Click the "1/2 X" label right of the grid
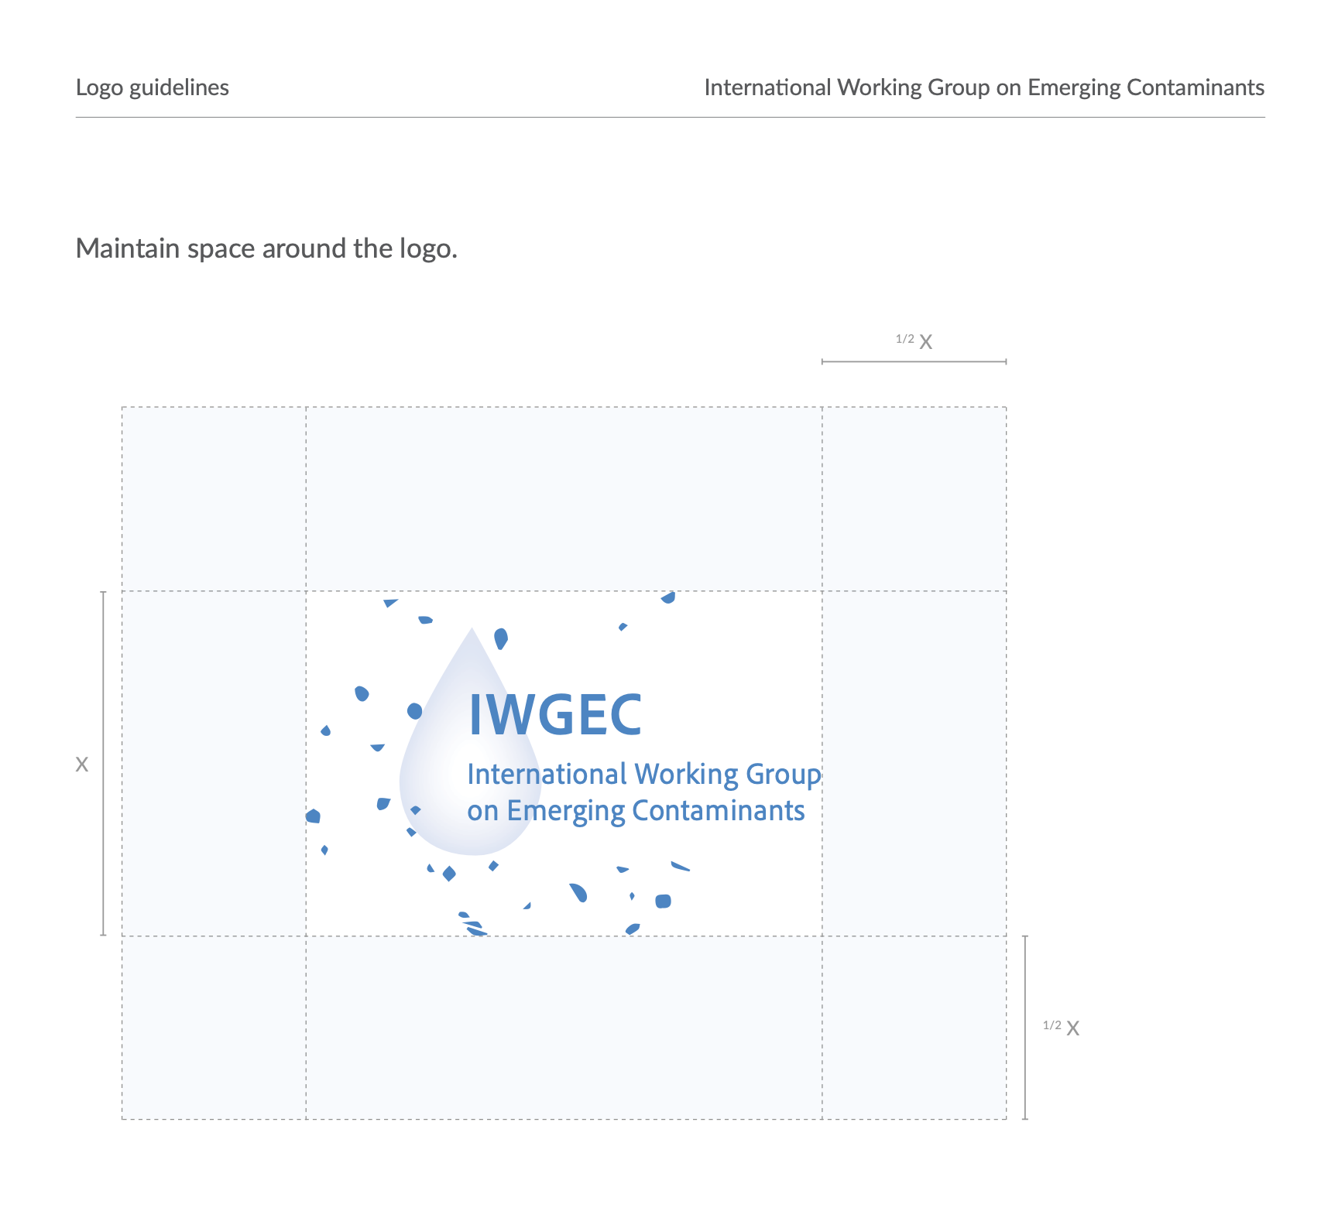 (1062, 1028)
